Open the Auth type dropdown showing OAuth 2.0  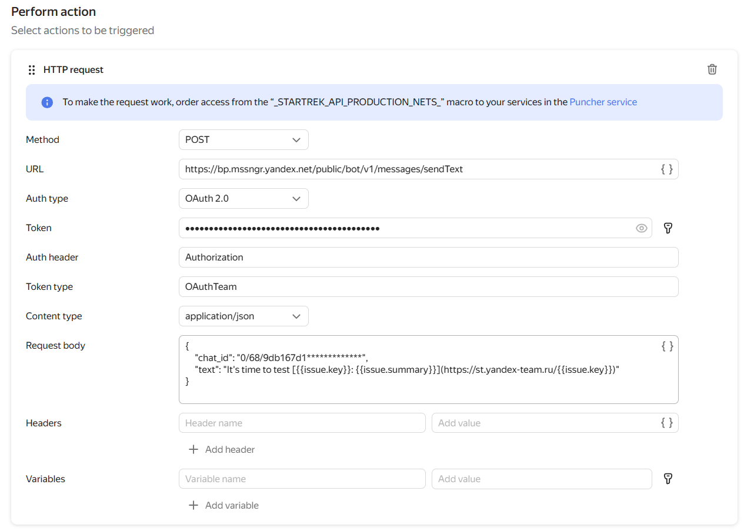243,199
